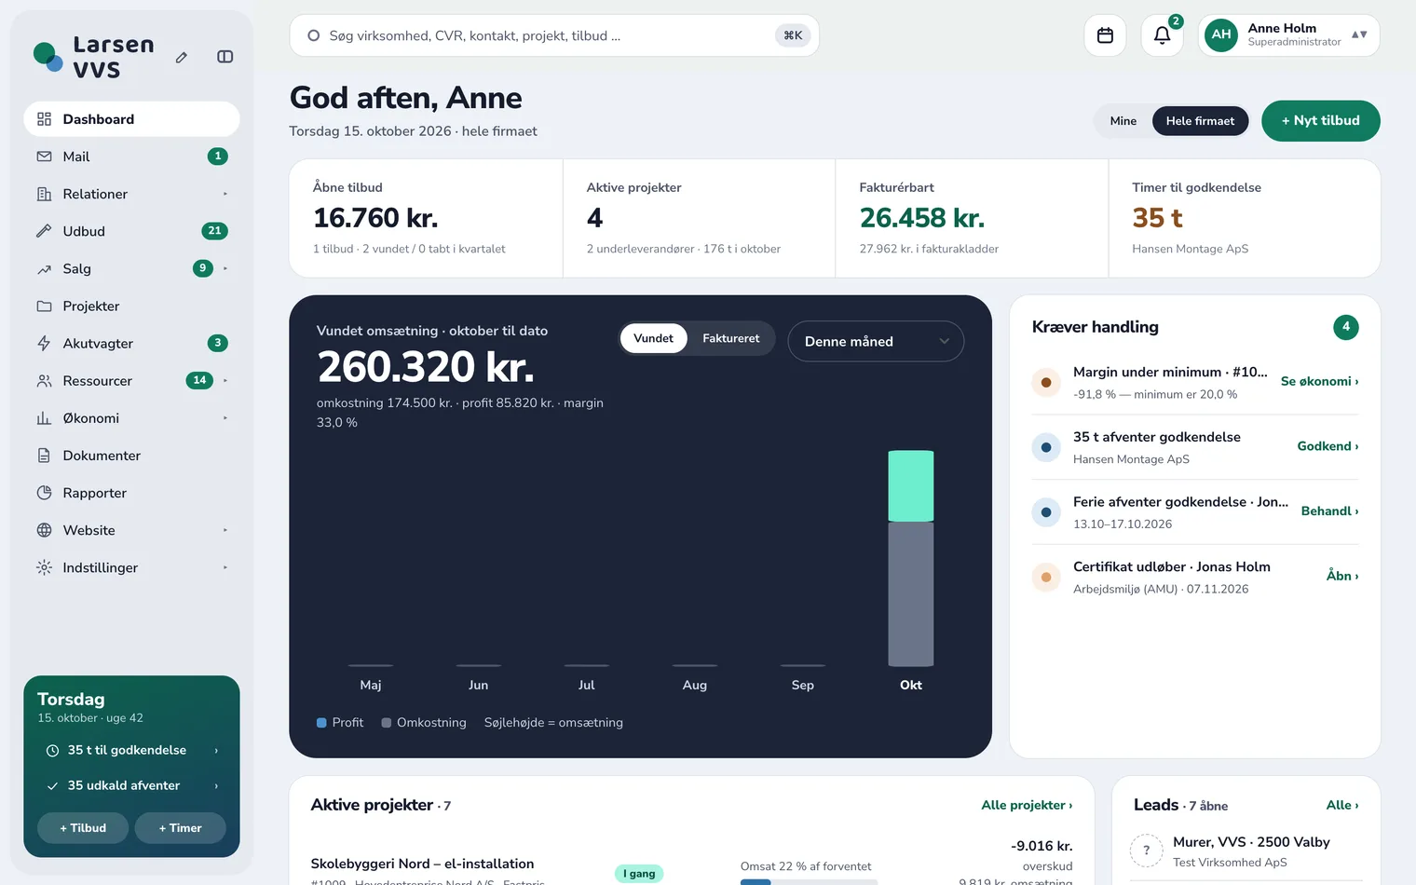Open the 35 udkald afventer chevron
1416x885 pixels.
click(x=216, y=786)
